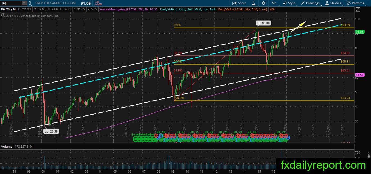Click the Share button
The width and height of the screenshot is (371, 174).
239,3
